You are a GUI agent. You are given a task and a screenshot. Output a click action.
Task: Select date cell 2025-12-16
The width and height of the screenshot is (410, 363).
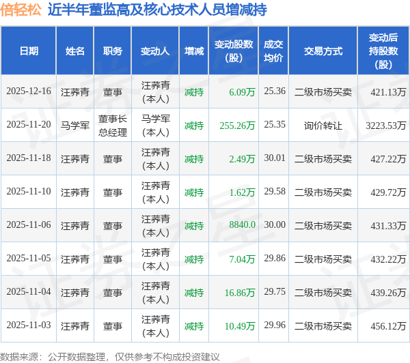tap(29, 91)
